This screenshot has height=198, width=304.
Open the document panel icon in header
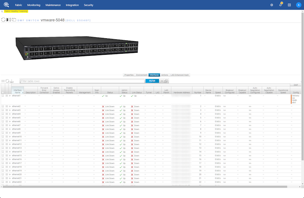click(289, 5)
